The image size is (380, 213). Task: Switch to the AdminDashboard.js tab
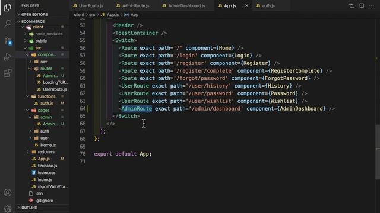click(x=183, y=5)
